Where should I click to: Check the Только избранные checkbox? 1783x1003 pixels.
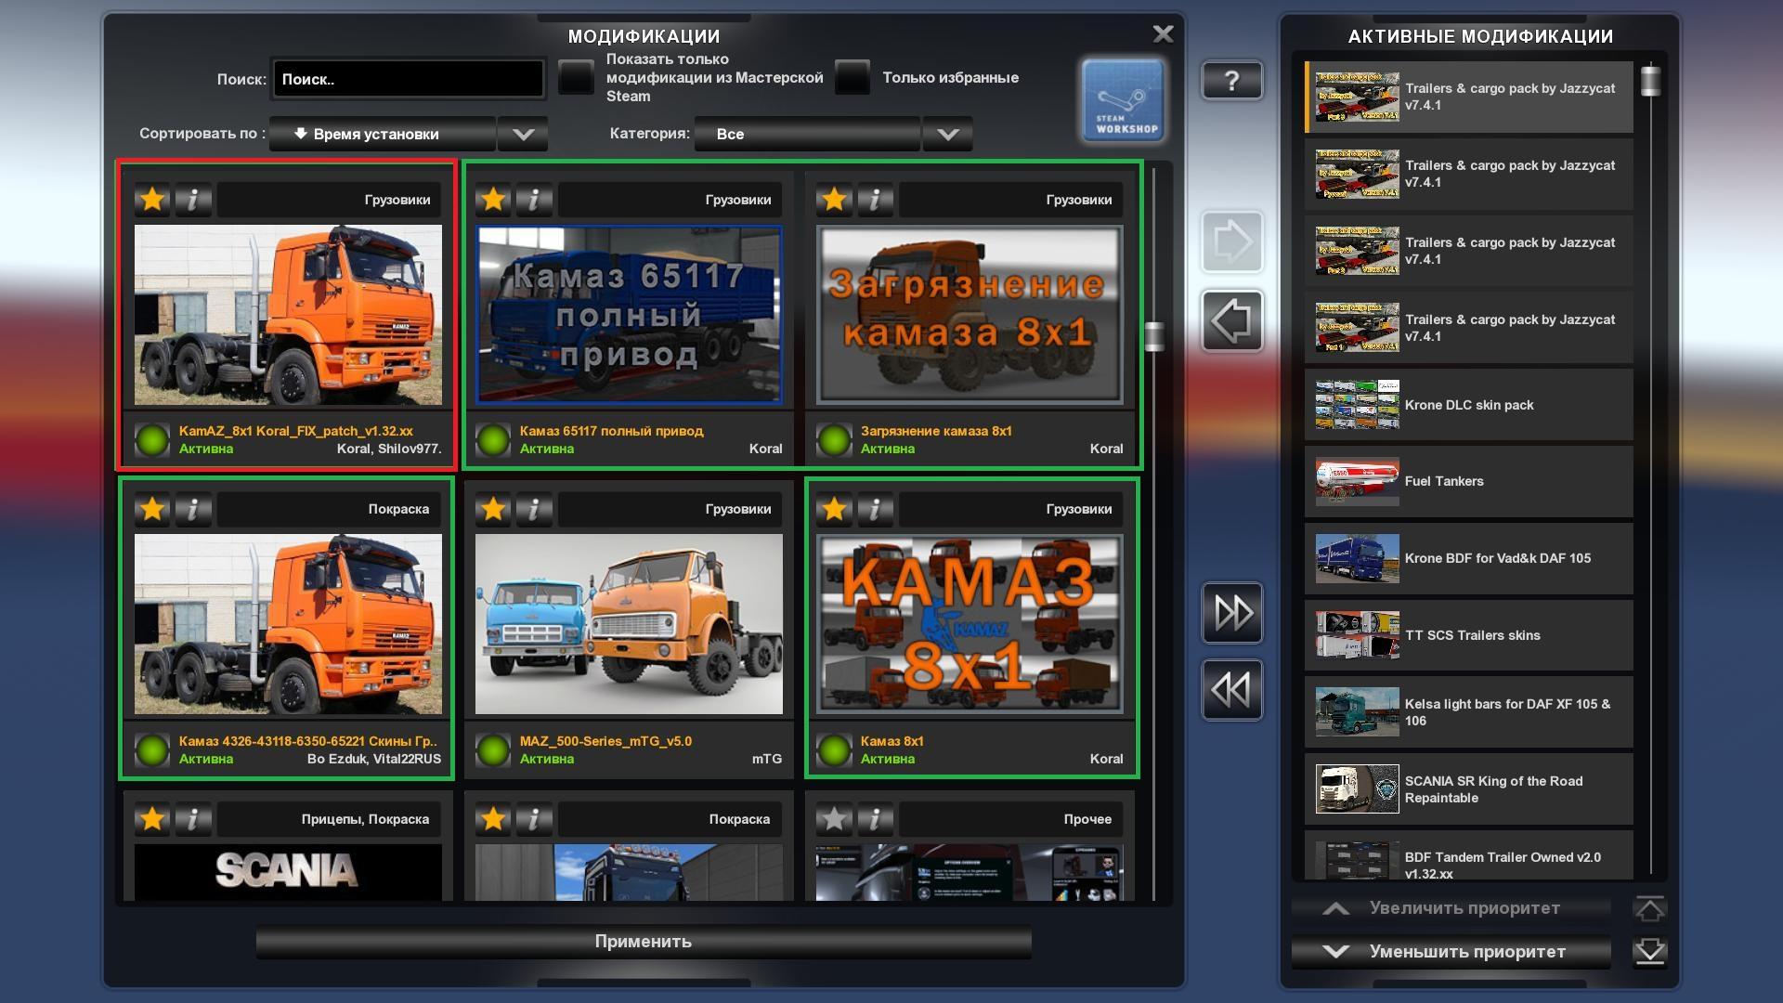click(x=852, y=78)
